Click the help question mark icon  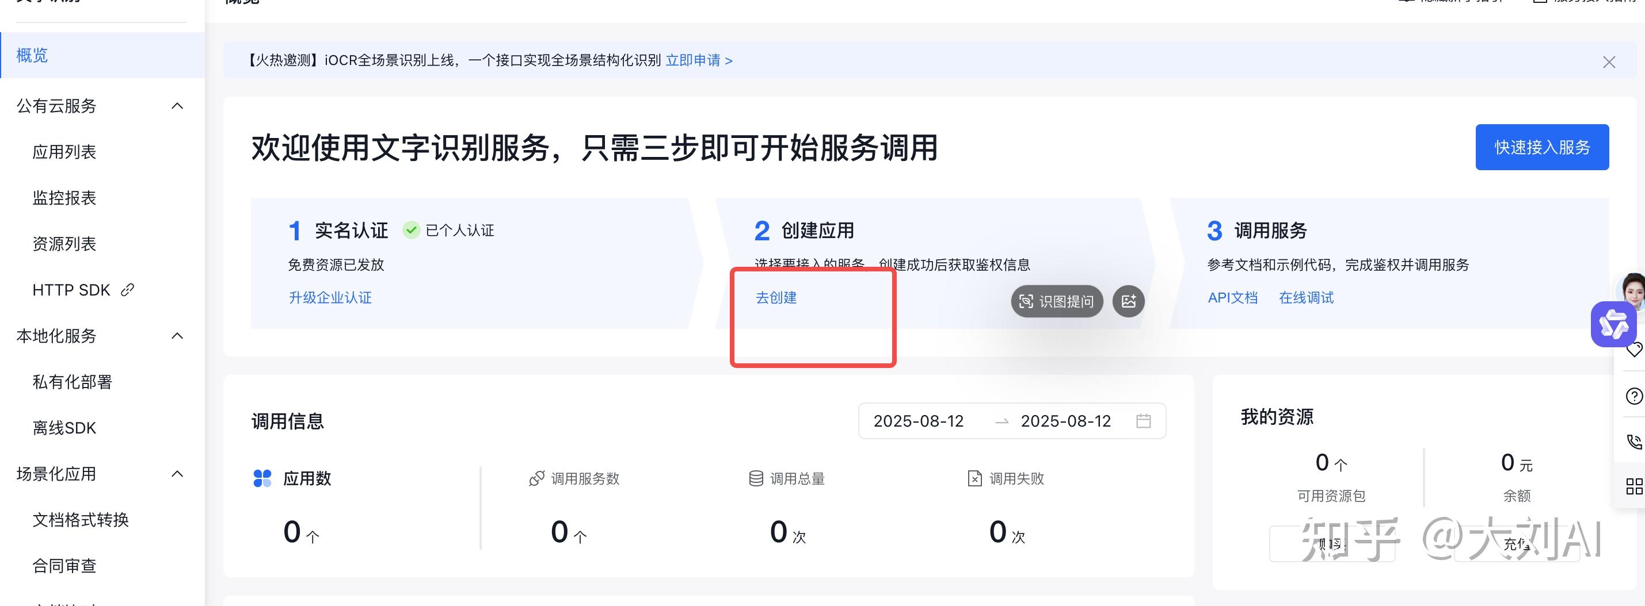pos(1634,396)
